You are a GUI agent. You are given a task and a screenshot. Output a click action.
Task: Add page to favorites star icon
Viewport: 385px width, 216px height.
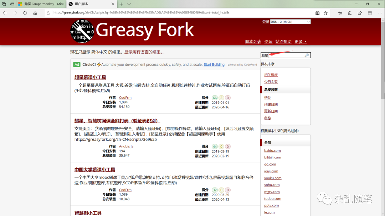click(325, 13)
